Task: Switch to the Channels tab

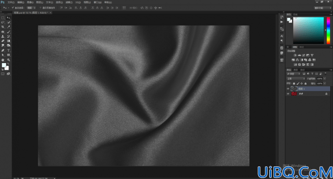Action: pos(296,70)
